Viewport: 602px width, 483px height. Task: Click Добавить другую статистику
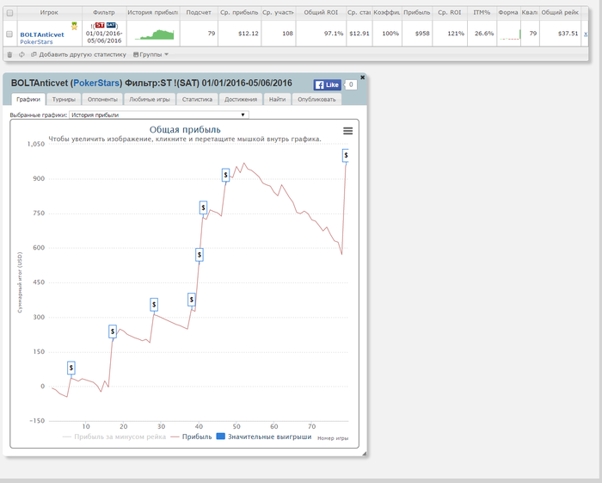79,54
